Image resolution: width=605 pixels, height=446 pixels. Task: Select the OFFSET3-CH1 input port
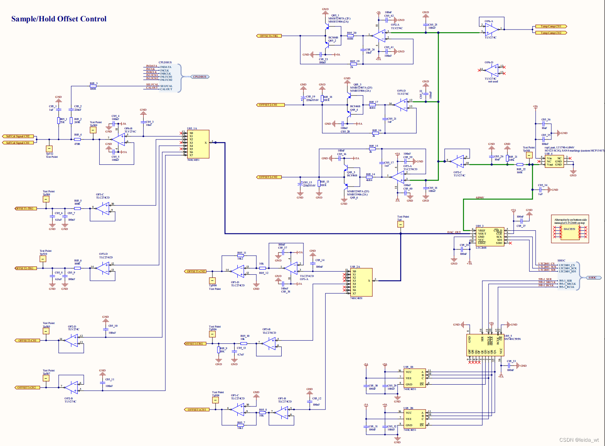point(27,341)
